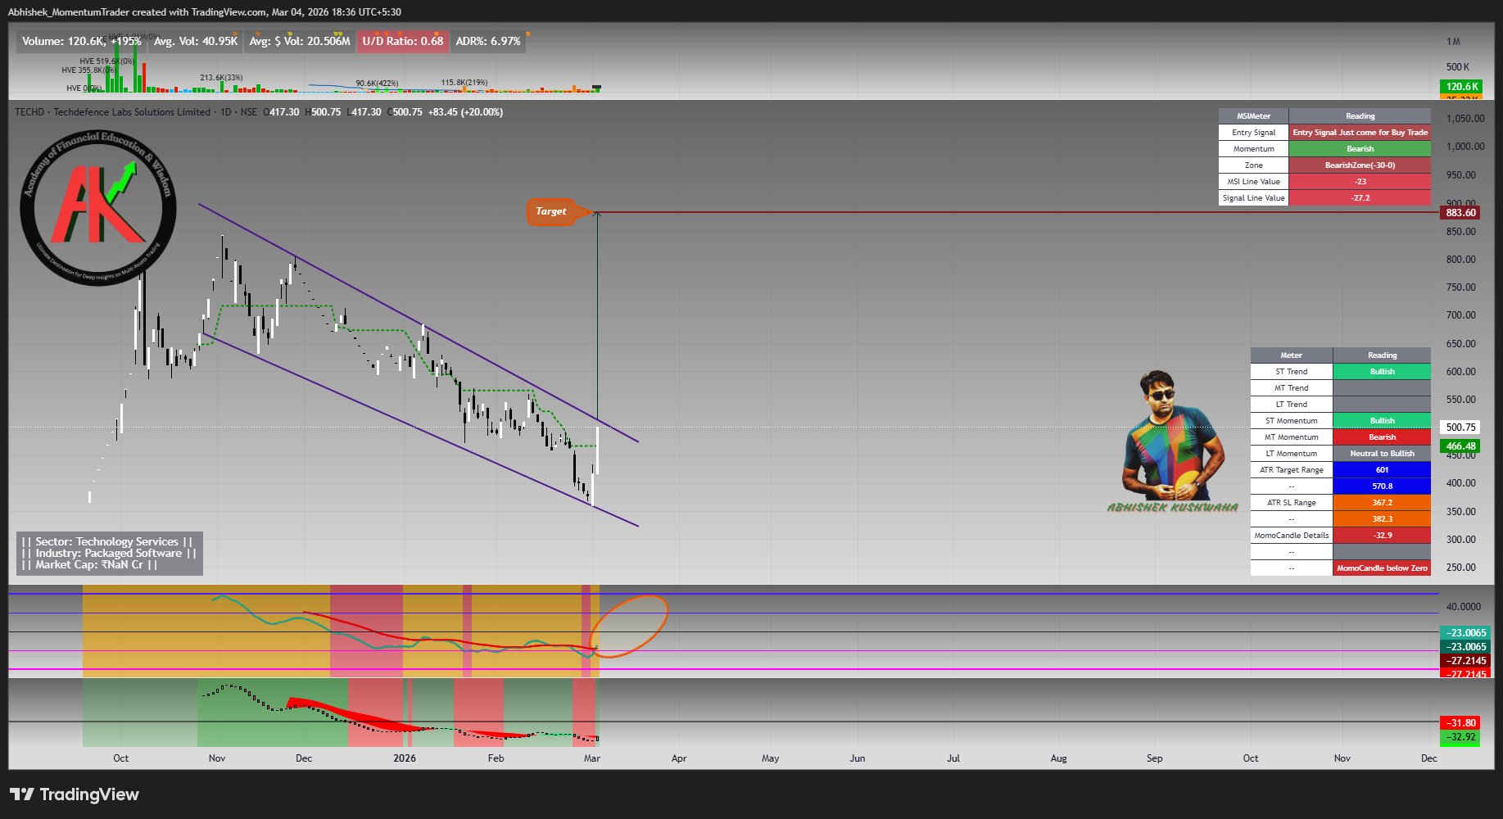Click the green 120.6K volume axis label

pyautogui.click(x=1461, y=86)
